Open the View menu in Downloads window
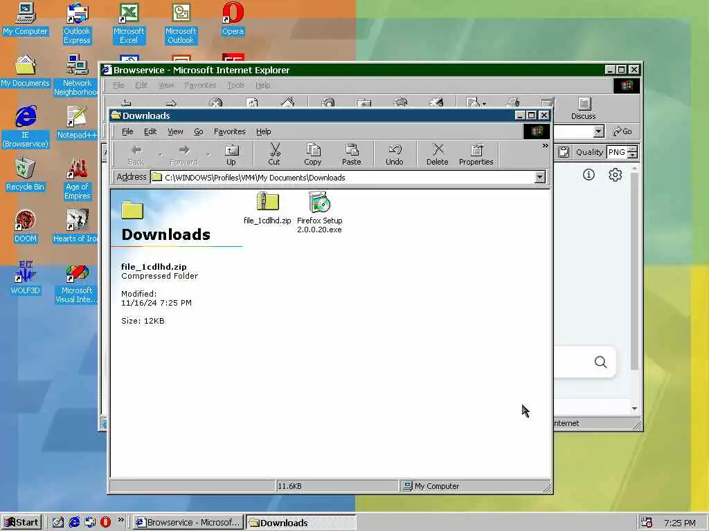This screenshot has width=709, height=531. pos(175,131)
